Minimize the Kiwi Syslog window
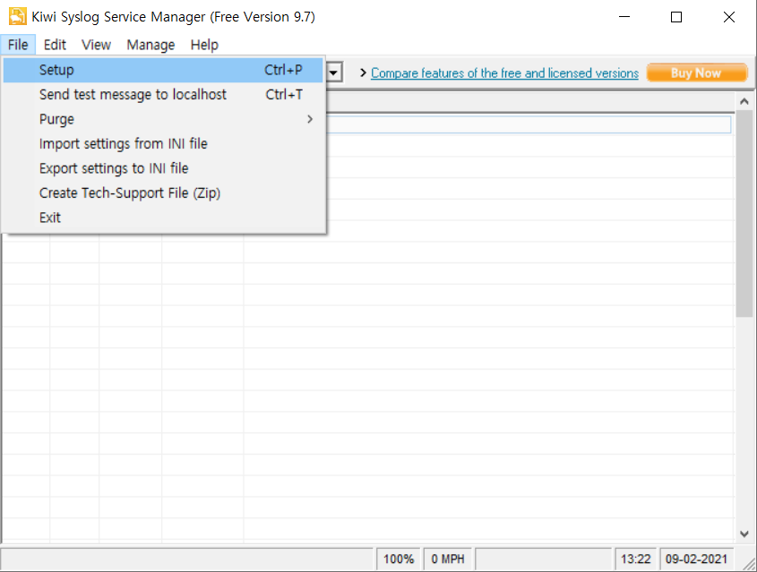Image resolution: width=757 pixels, height=572 pixels. coord(624,17)
